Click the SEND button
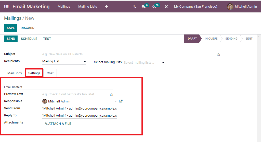The height and width of the screenshot is (142, 261). [11, 39]
